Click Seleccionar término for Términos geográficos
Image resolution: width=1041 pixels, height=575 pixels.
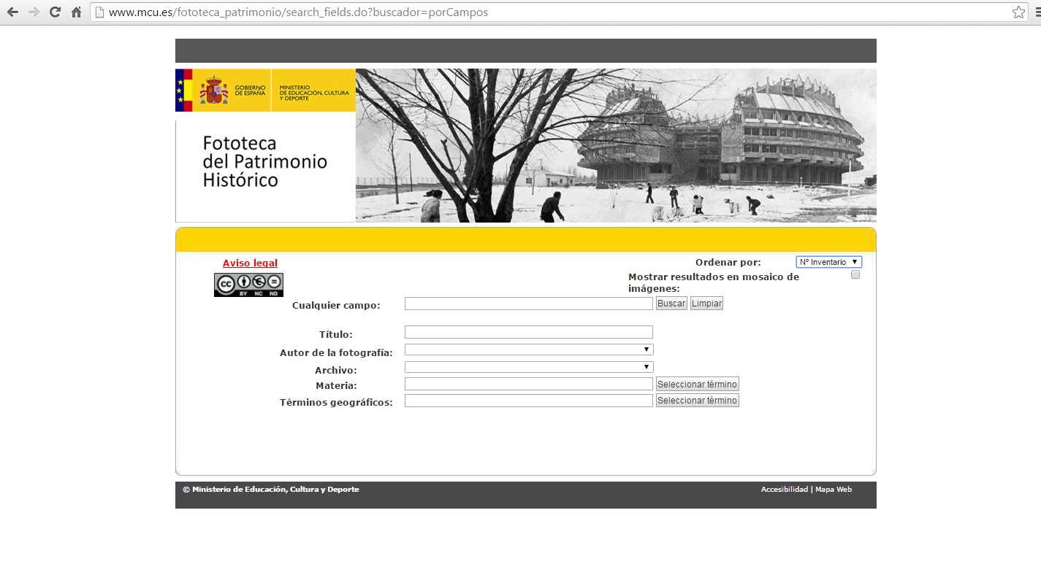click(x=697, y=401)
